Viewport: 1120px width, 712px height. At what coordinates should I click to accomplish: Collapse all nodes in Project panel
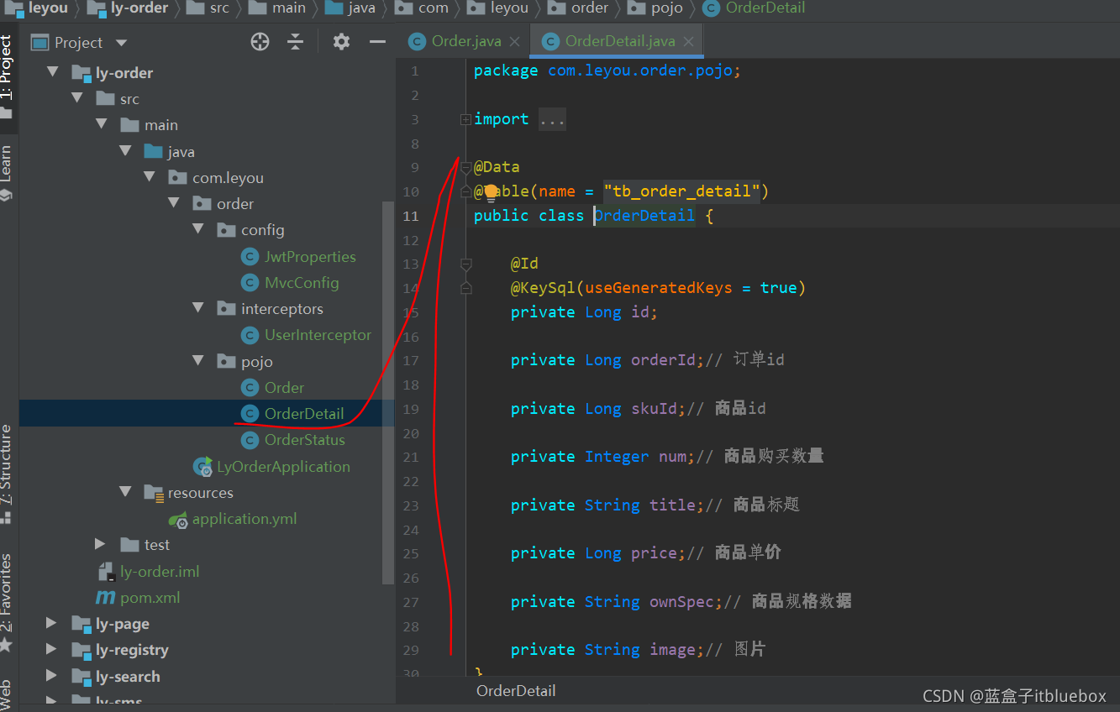click(x=296, y=42)
